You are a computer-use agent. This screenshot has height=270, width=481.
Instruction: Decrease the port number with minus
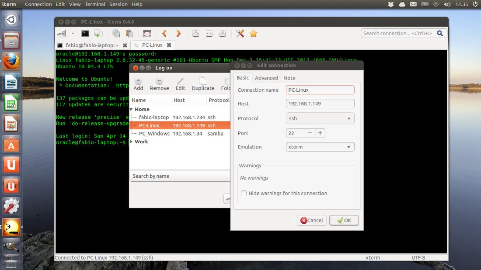coord(310,133)
